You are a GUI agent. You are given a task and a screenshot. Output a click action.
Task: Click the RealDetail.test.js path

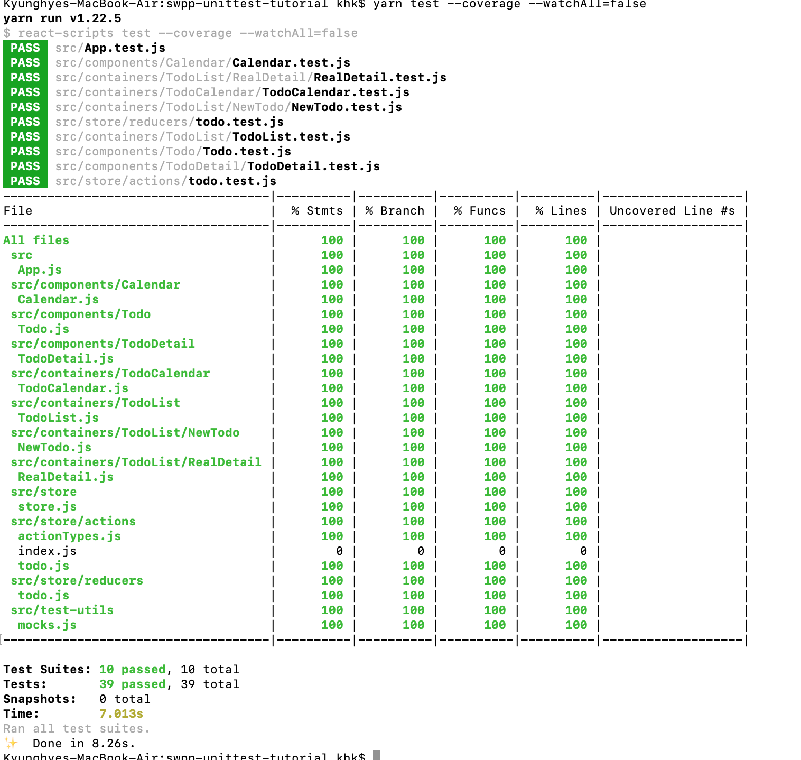coord(251,78)
